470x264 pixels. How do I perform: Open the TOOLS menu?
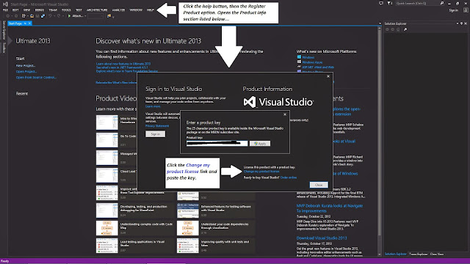tap(66, 10)
